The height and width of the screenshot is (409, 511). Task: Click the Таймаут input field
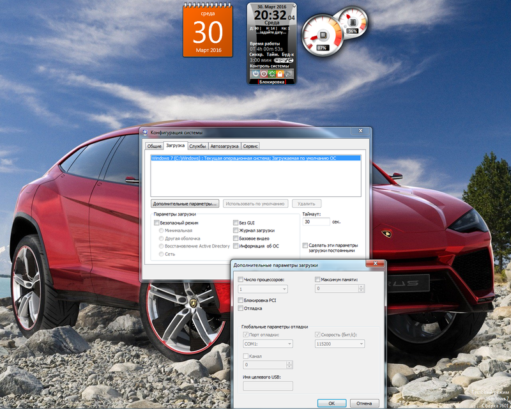[316, 222]
